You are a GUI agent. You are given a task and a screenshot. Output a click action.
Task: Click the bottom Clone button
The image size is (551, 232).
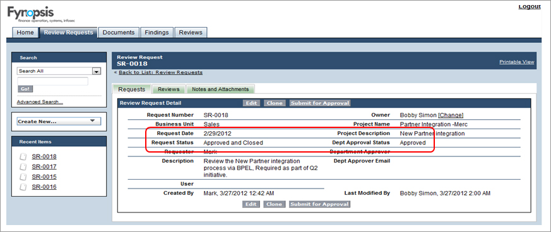pos(275,204)
